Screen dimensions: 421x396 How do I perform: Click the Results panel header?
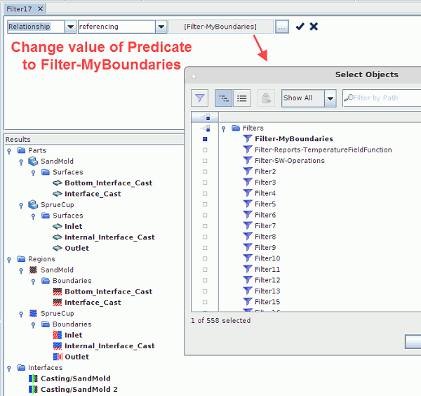pyautogui.click(x=94, y=140)
